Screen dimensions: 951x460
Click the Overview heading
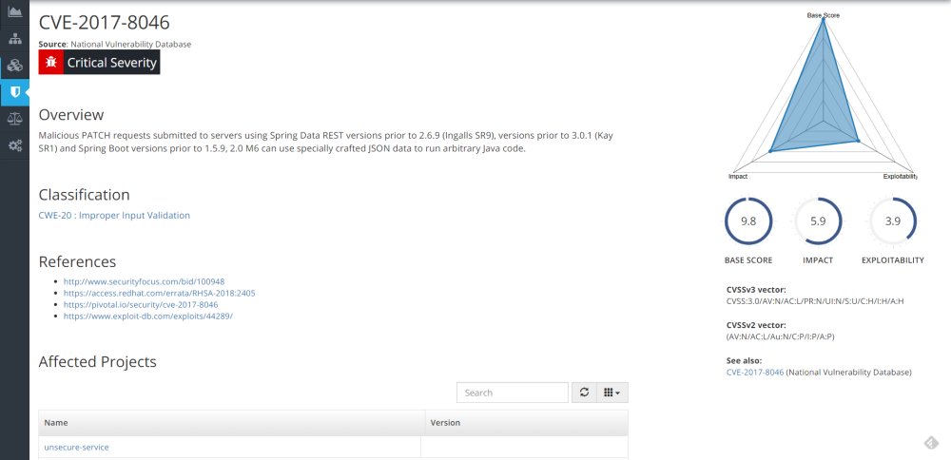click(x=71, y=115)
